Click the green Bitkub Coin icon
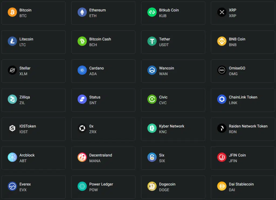The width and height of the screenshot is (276, 200). tap(152, 12)
